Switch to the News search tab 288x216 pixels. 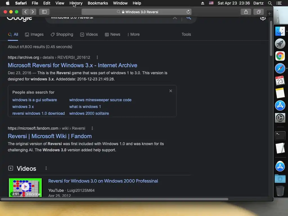112,35
